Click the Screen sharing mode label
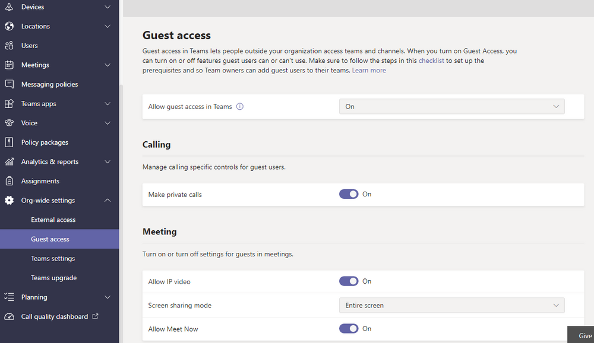594x343 pixels. (179, 305)
